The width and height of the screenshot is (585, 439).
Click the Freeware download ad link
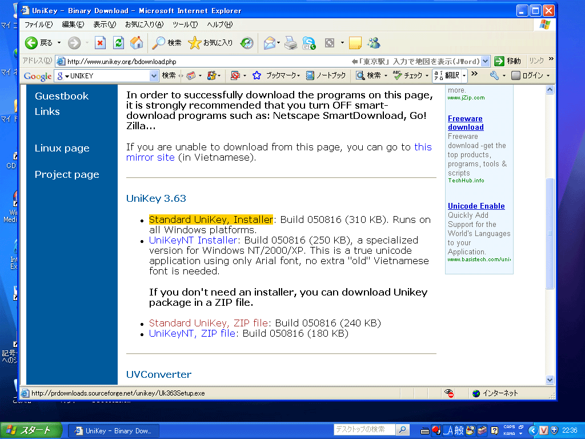click(466, 123)
